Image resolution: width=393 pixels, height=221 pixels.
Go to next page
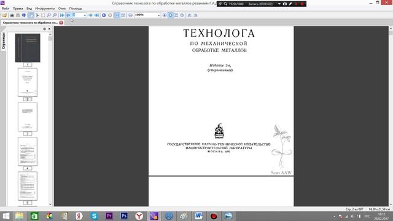pyautogui.click(x=90, y=15)
